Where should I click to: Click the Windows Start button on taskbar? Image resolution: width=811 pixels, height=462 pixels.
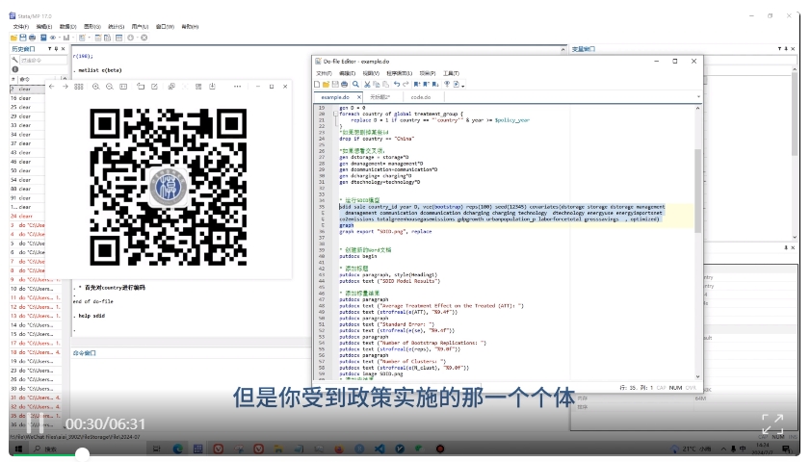click(x=18, y=449)
